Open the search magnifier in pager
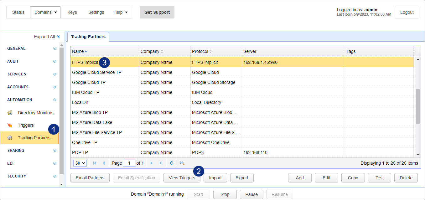Viewport: 425px width, 200px height. tap(182, 163)
